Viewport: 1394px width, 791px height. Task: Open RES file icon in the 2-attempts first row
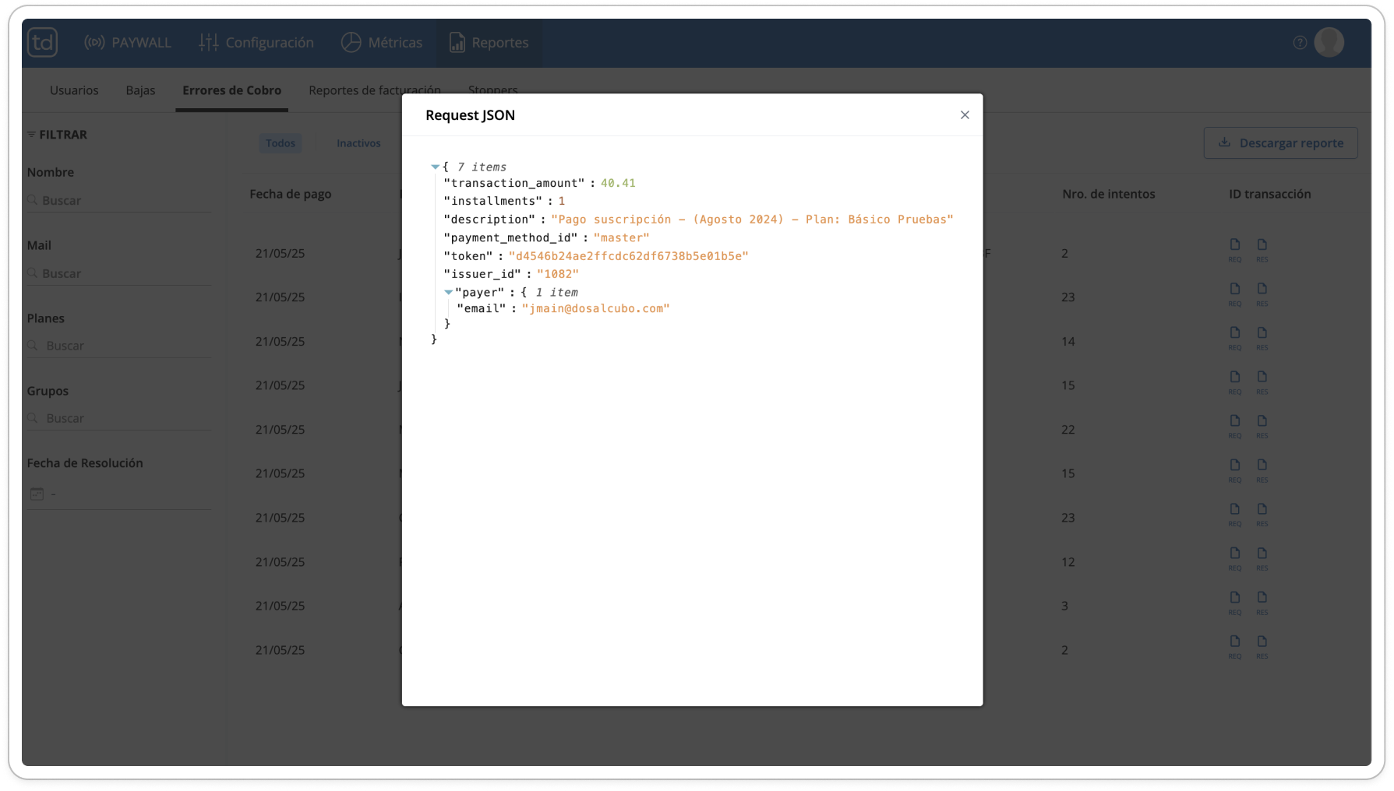pos(1262,251)
